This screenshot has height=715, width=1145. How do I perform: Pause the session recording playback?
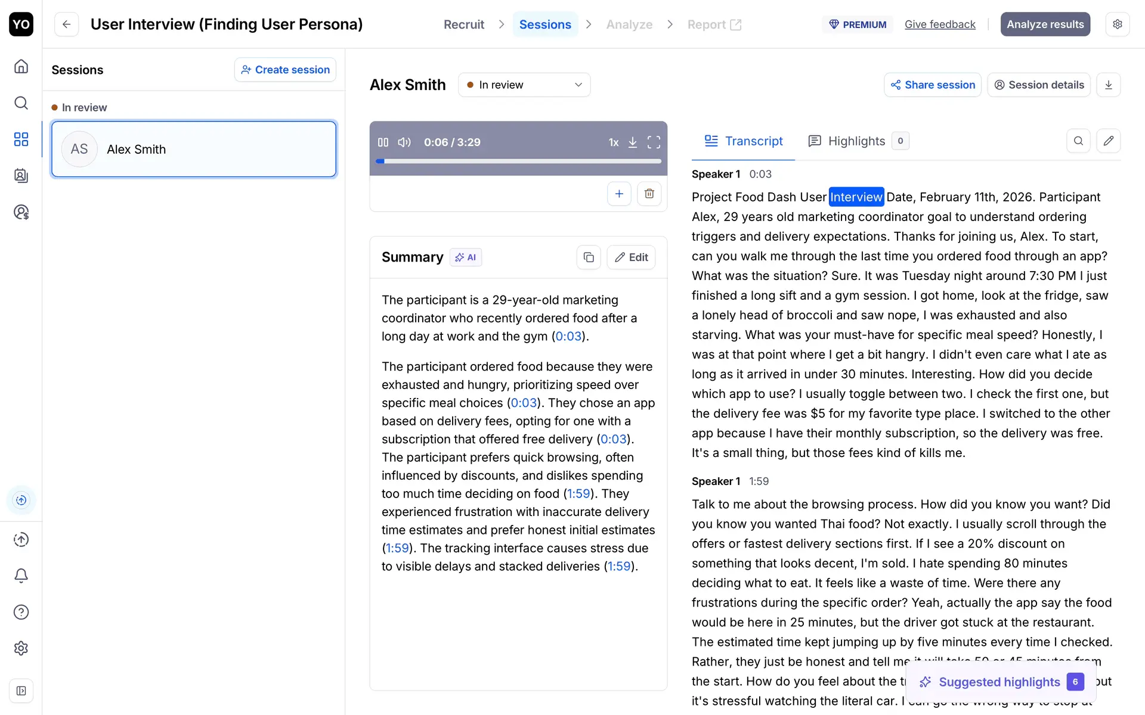tap(383, 142)
